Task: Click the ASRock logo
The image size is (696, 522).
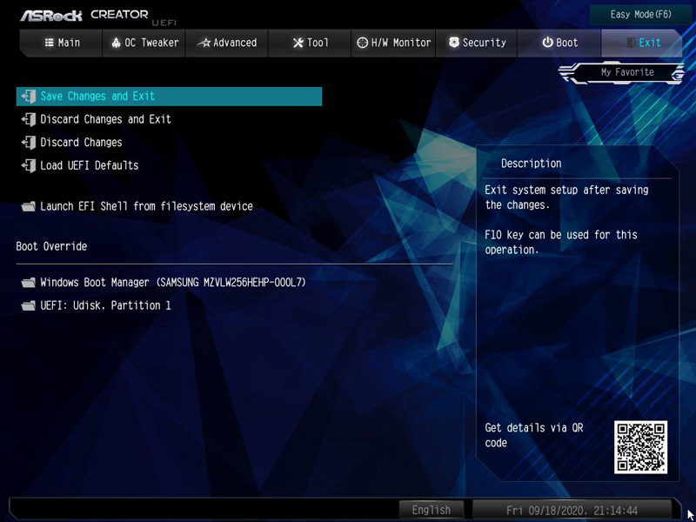Action: (51, 16)
